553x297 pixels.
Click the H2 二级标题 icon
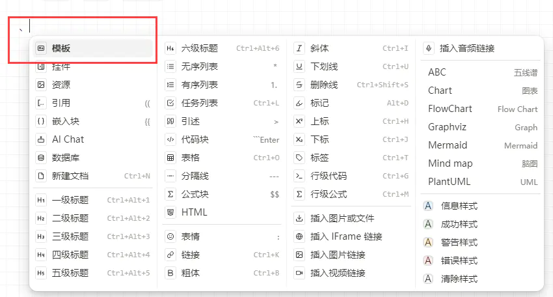pos(41,218)
